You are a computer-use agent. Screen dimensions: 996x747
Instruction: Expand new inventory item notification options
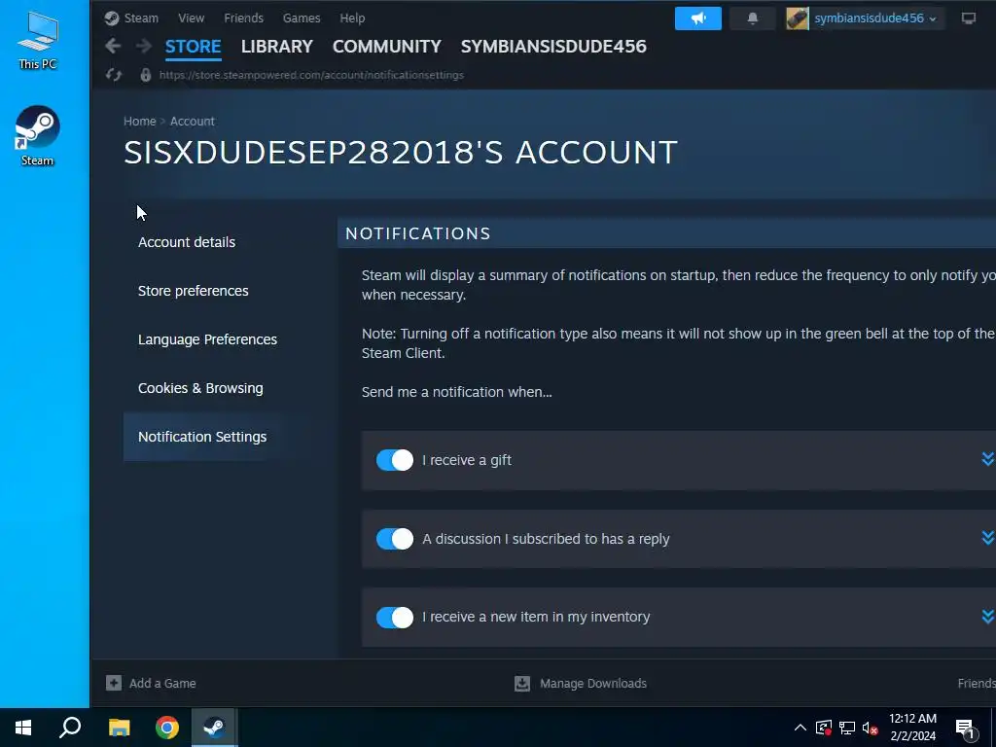pyautogui.click(x=988, y=616)
